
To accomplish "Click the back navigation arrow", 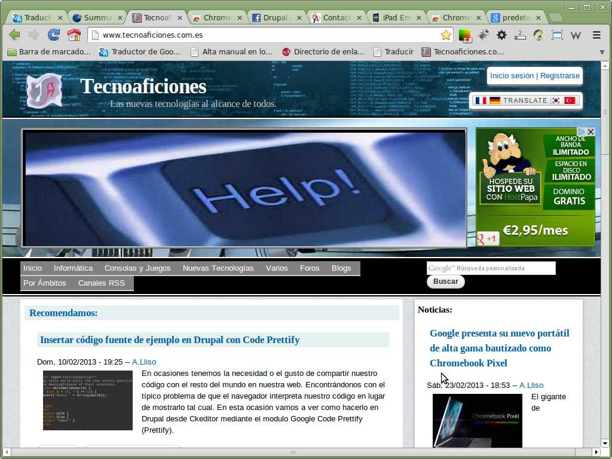I will [14, 35].
